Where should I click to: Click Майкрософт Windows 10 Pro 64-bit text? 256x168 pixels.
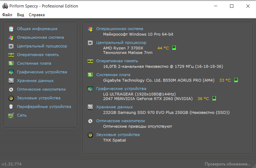click(x=138, y=34)
